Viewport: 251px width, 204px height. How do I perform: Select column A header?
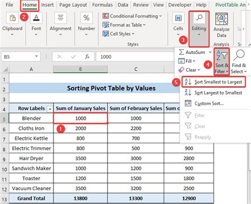tap(31, 69)
